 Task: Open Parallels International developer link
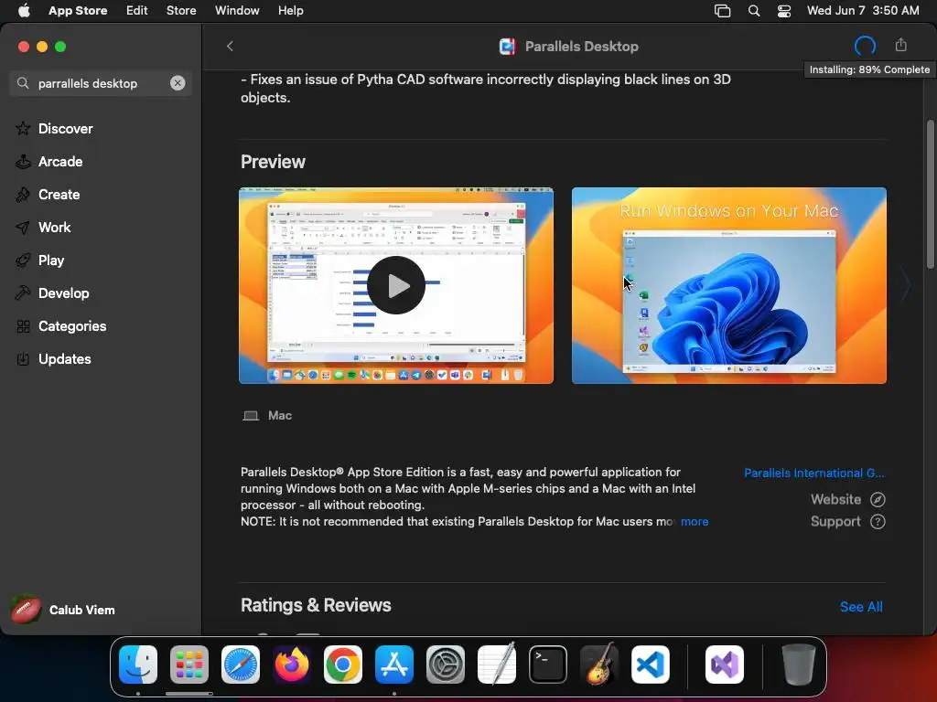pos(814,473)
